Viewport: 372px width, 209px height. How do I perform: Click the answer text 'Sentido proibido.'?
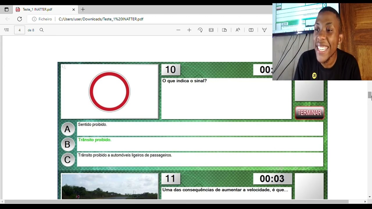click(92, 125)
